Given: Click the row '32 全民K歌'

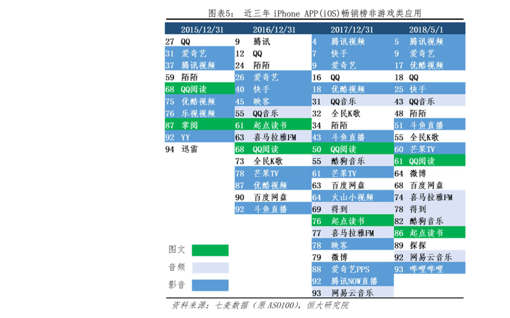Looking at the screenshot, I should click(353, 113).
